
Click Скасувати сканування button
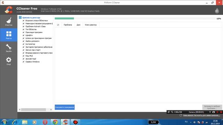[64, 107]
